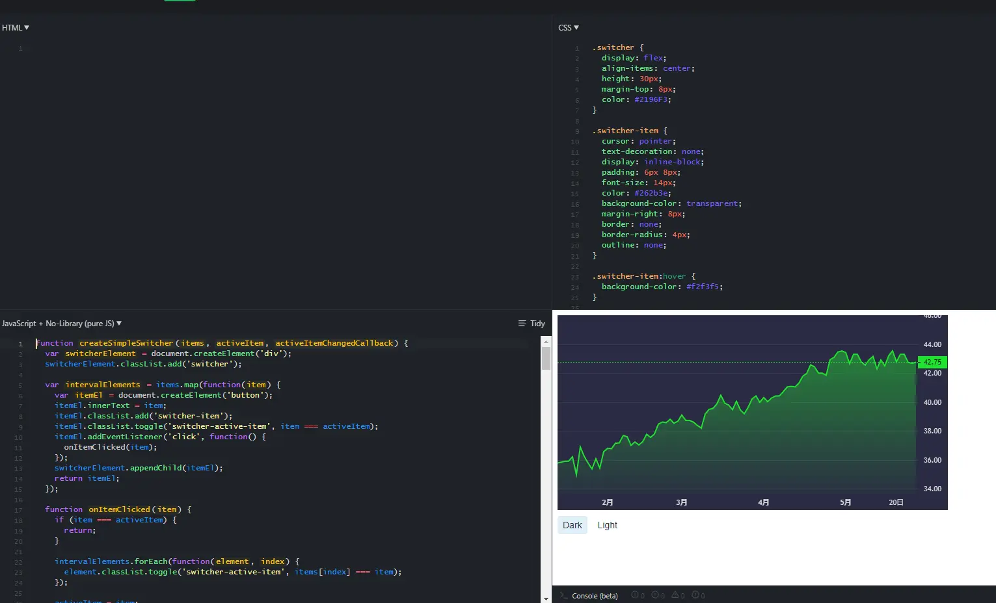Click the 42.75 current price label

coord(932,362)
